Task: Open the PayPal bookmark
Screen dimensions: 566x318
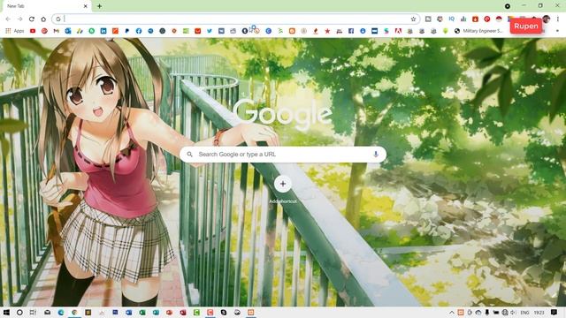Action: [127, 31]
